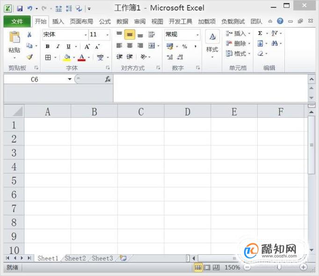Increase decimal places
Image resolution: width=319 pixels, height=276 pixels.
tap(170, 57)
